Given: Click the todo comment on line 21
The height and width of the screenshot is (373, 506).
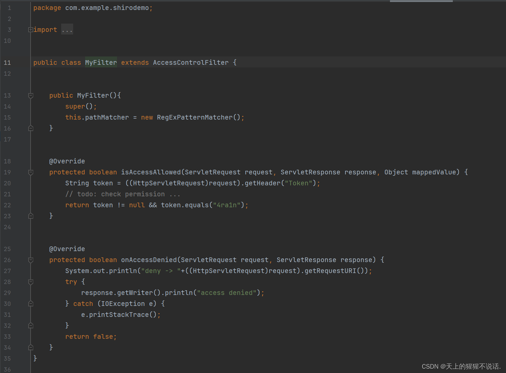Looking at the screenshot, I should point(122,194).
